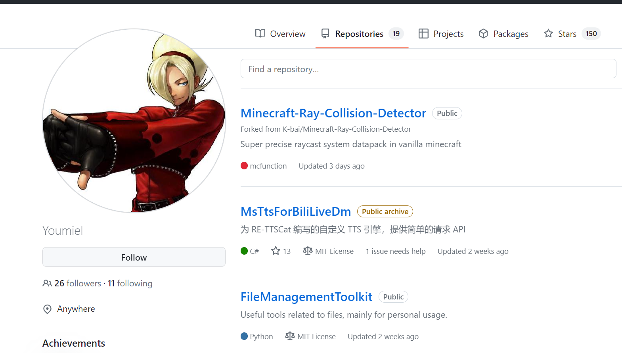Focus the Find a repository search field
Screen dimensions: 622x353
[x=429, y=69]
